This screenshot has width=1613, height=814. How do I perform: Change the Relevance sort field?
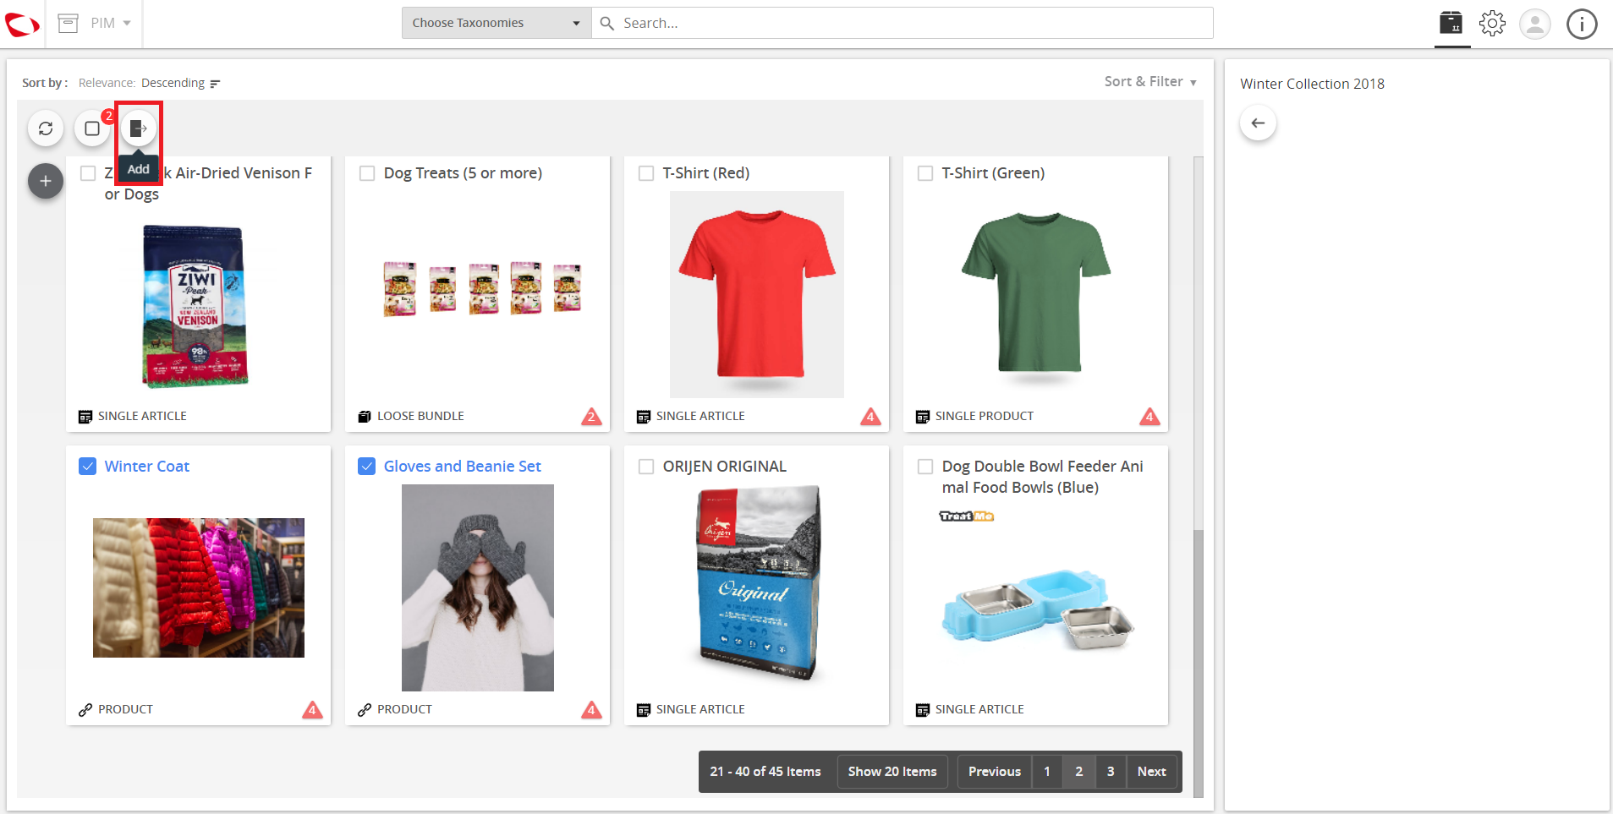coord(107,83)
